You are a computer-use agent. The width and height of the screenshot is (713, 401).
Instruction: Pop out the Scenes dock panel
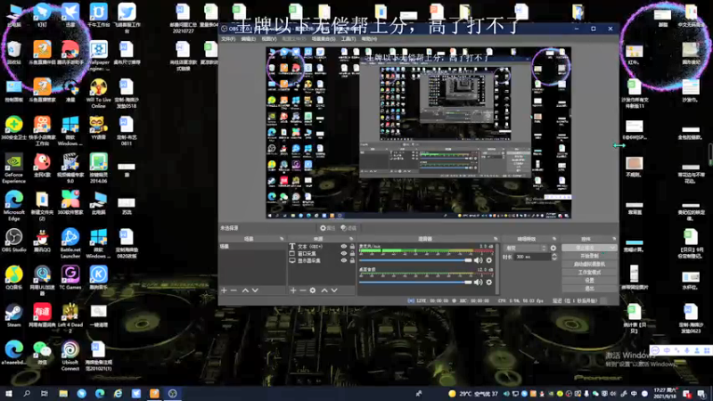282,239
